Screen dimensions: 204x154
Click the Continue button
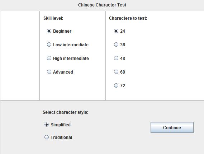(172, 127)
